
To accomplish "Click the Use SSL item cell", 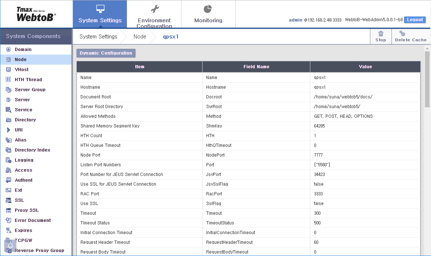I will click(x=139, y=204).
